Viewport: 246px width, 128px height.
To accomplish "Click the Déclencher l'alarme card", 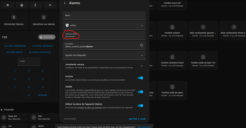I will [x=14, y=21].
